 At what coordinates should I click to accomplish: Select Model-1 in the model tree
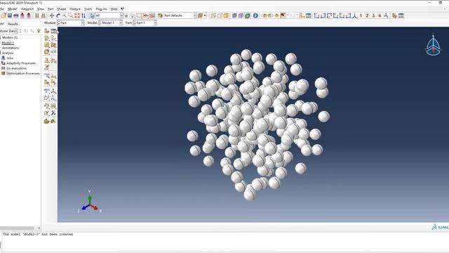8,43
